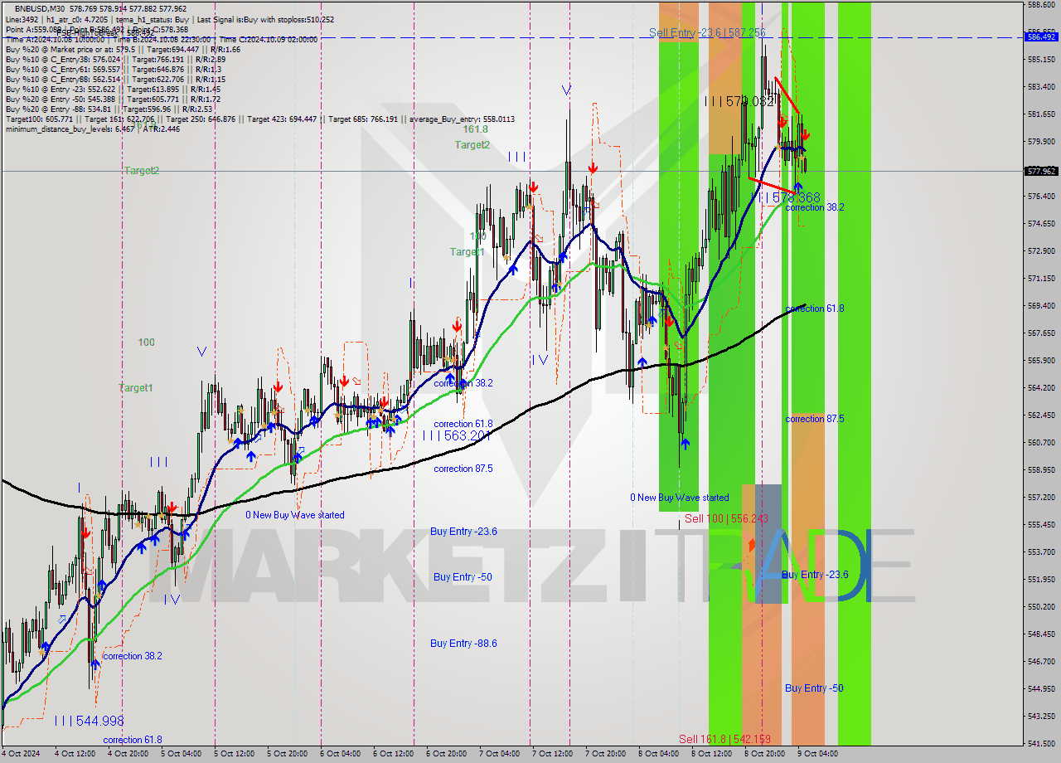Click the 585.150 price axis value
Screen dimensions: 1061x763
1041,59
